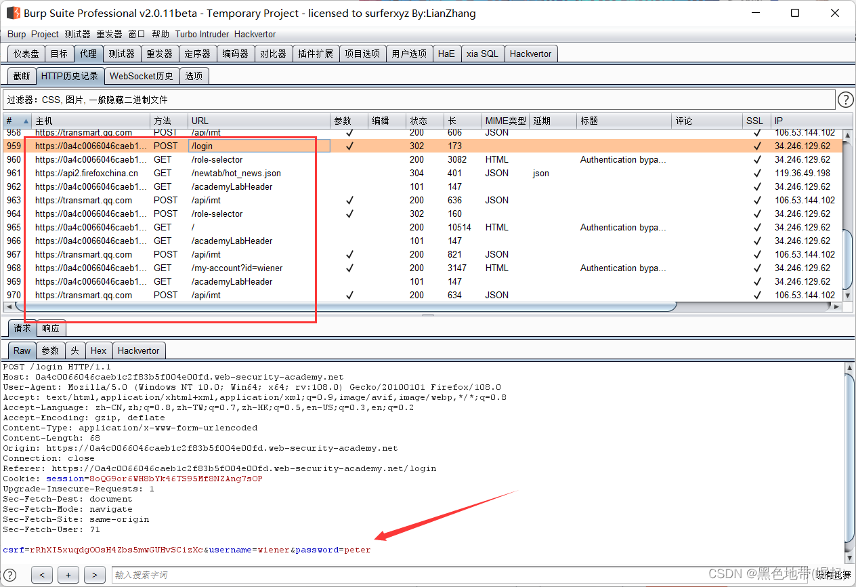Screen dimensions: 856x587
Task: Open the 测试器 menu in menu bar
Action: pos(78,34)
